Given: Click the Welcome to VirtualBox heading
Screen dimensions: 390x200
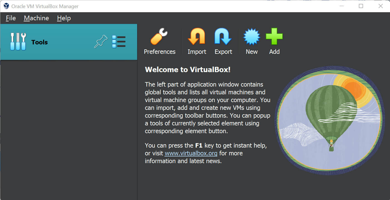Looking at the screenshot, I should (187, 69).
